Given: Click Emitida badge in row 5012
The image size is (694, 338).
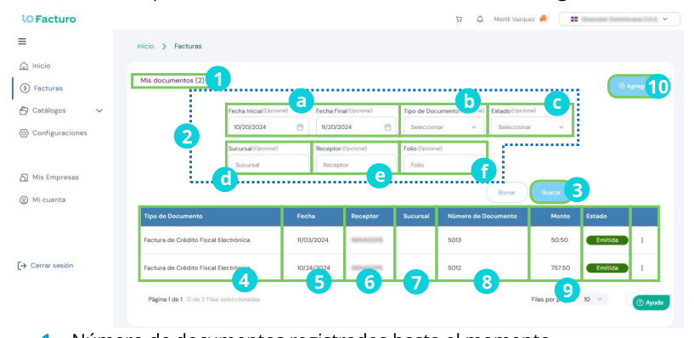Looking at the screenshot, I should (607, 268).
